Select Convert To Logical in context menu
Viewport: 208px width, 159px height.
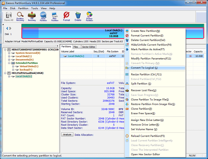pyautogui.click(x=144, y=68)
